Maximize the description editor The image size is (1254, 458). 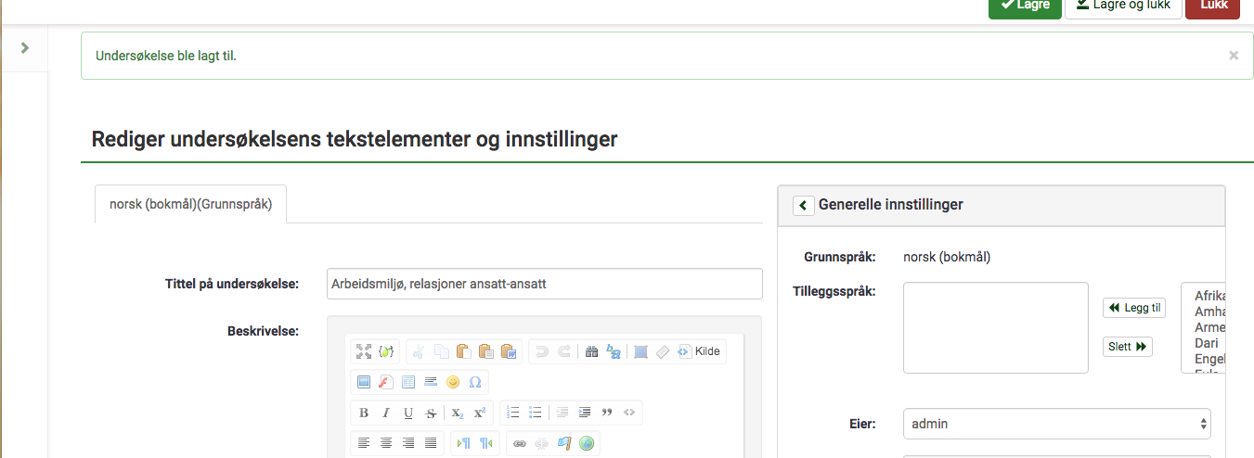[363, 351]
